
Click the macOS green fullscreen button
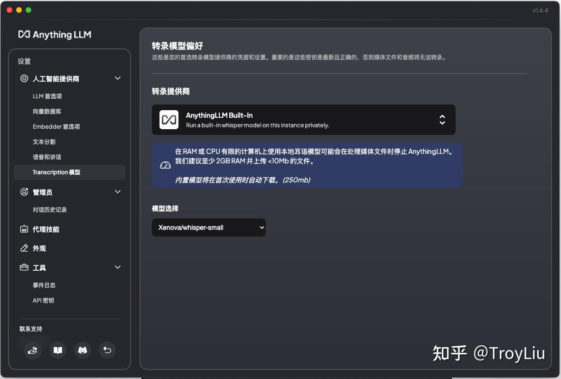click(x=28, y=10)
